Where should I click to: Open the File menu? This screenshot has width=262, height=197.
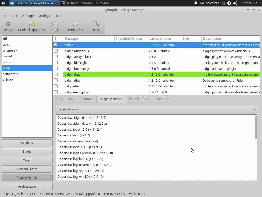5,16
